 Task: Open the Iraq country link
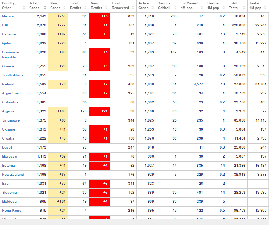[x=5, y=184]
